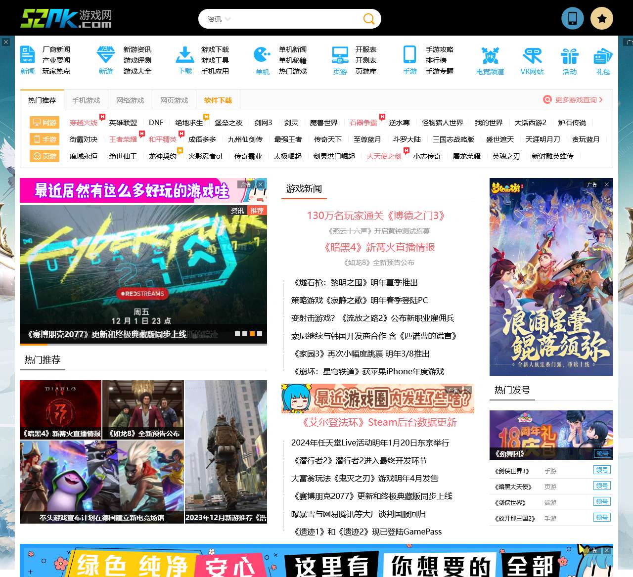Select the 热门推荐 tab
The image size is (633, 577).
coord(42,100)
